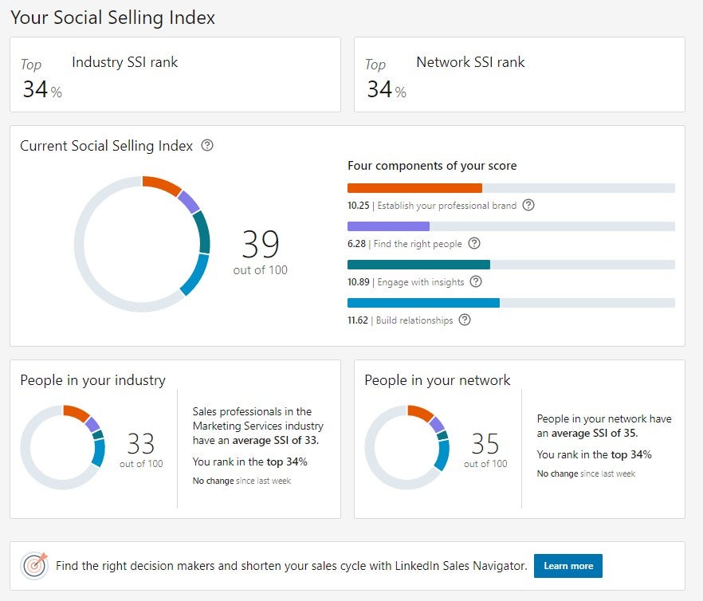Click help icon beside Current Social Selling Index
Viewport: 703px width, 601px height.
pos(207,146)
